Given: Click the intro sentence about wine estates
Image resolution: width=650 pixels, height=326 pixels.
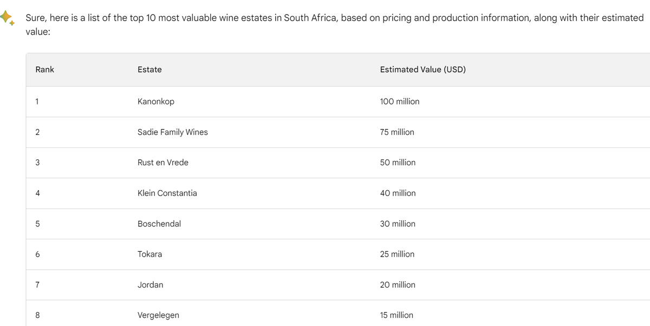Looking at the screenshot, I should (x=325, y=18).
